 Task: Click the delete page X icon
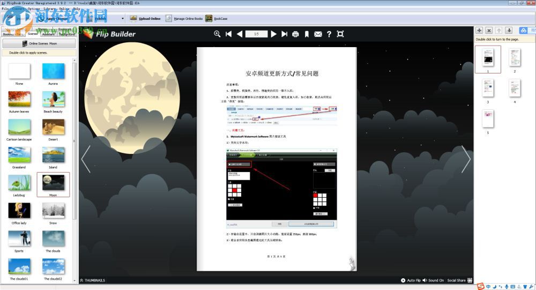[x=489, y=31]
